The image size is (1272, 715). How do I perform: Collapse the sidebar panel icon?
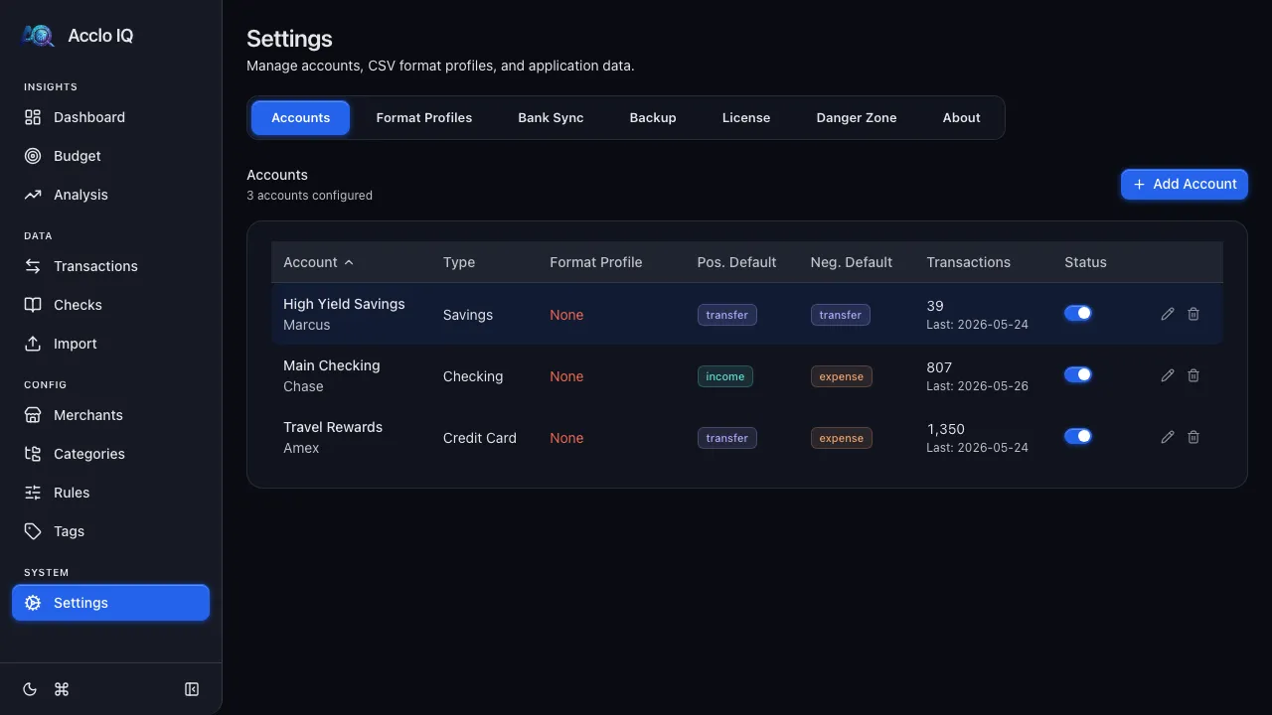(192, 689)
